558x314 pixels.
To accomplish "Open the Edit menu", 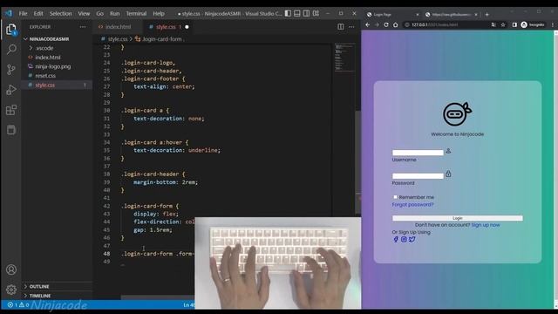I will pyautogui.click(x=38, y=14).
